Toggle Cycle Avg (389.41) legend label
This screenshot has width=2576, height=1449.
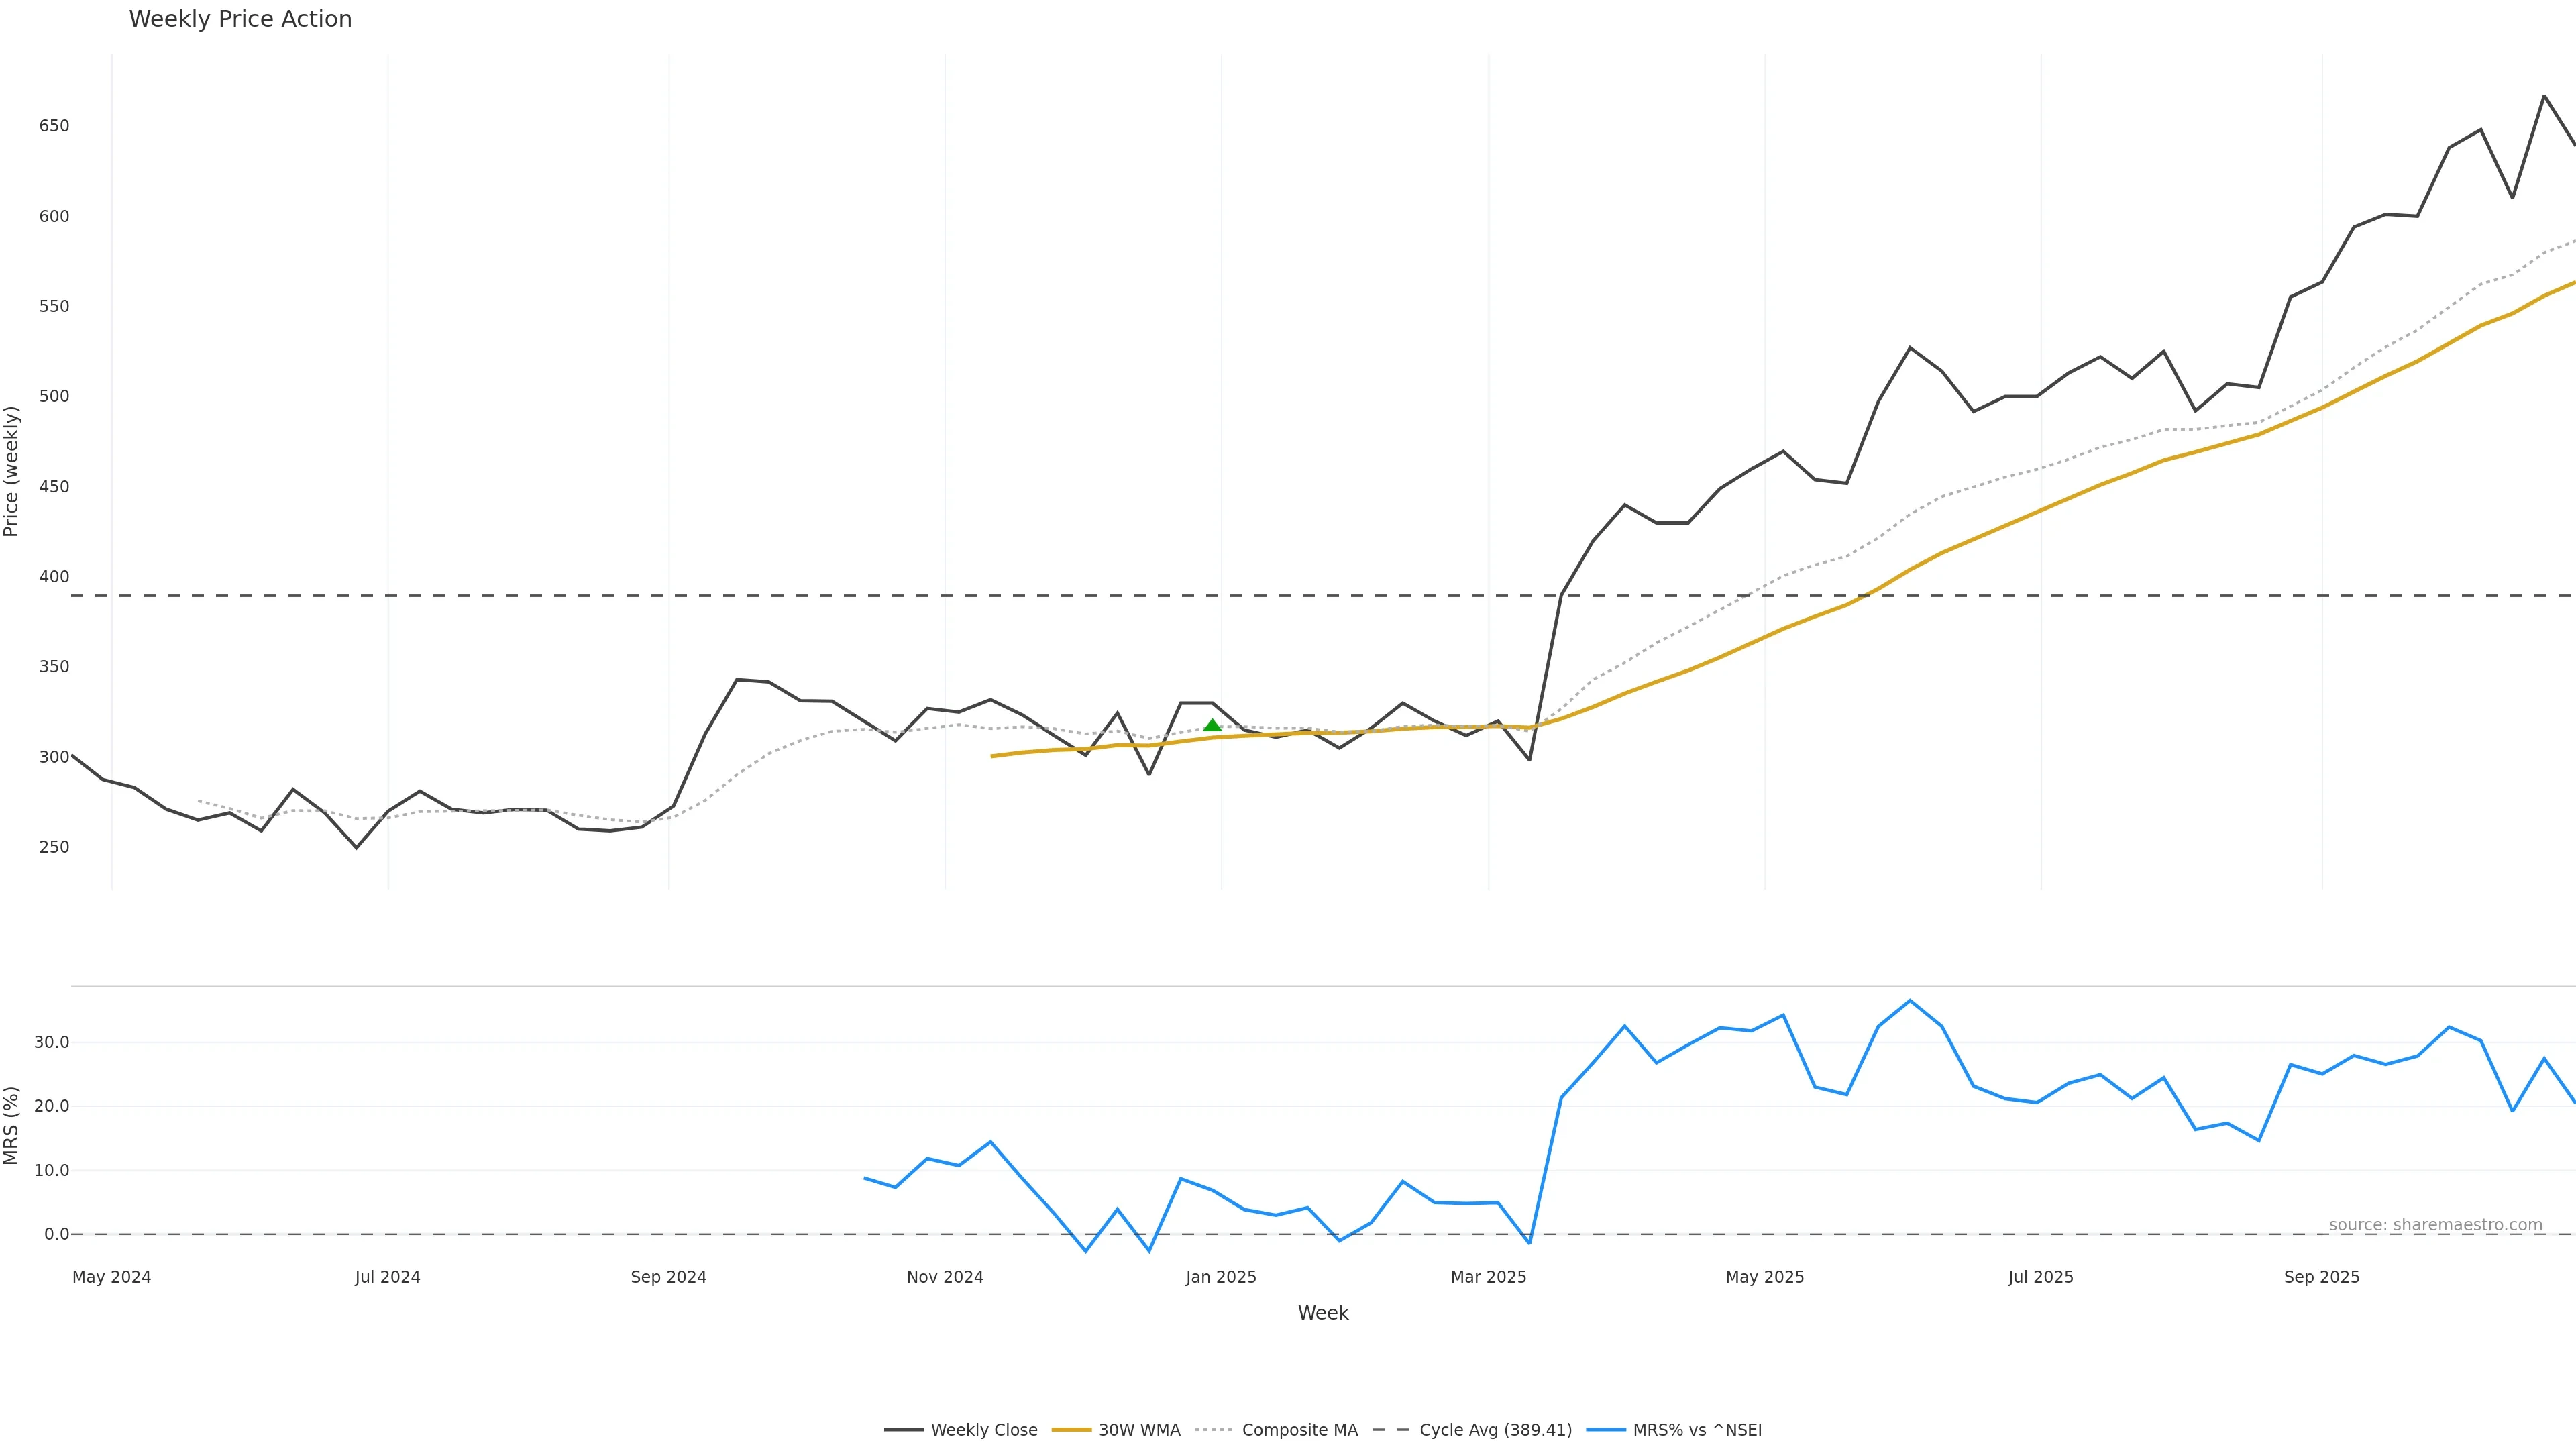pos(1495,1430)
